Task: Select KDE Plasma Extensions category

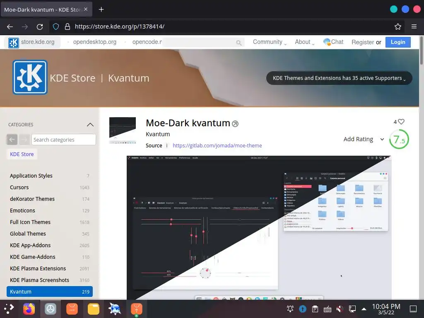Action: click(50, 269)
